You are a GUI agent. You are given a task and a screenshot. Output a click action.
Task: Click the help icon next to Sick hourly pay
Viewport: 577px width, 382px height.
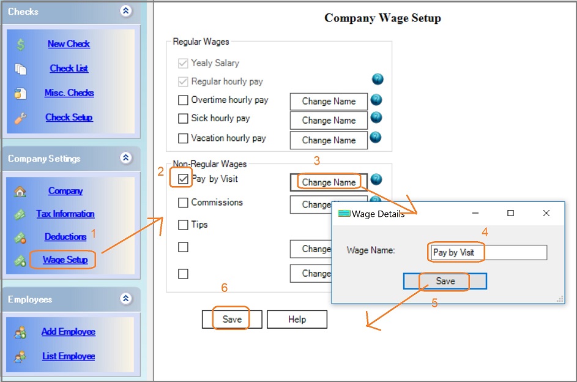click(376, 118)
